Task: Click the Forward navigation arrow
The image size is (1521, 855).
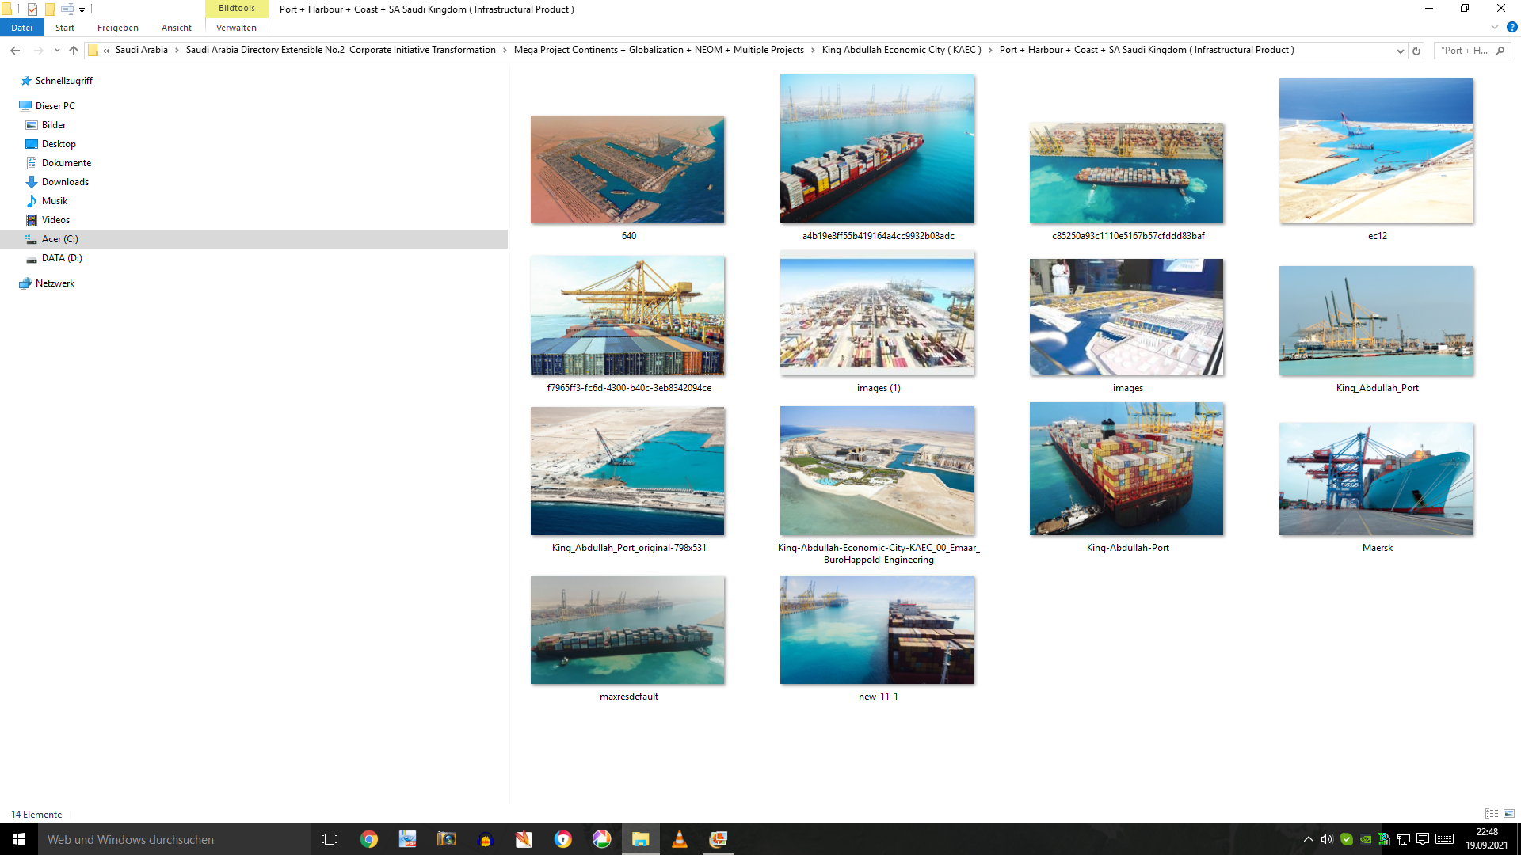Action: (38, 51)
